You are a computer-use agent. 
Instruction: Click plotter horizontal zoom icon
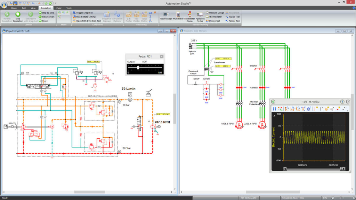[292, 109]
